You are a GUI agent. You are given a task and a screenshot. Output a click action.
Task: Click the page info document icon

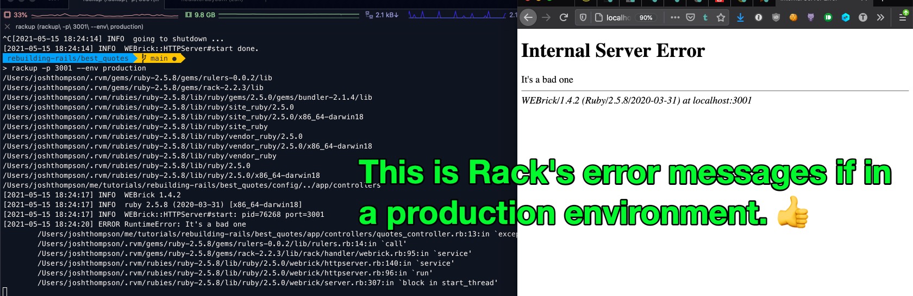tap(599, 17)
